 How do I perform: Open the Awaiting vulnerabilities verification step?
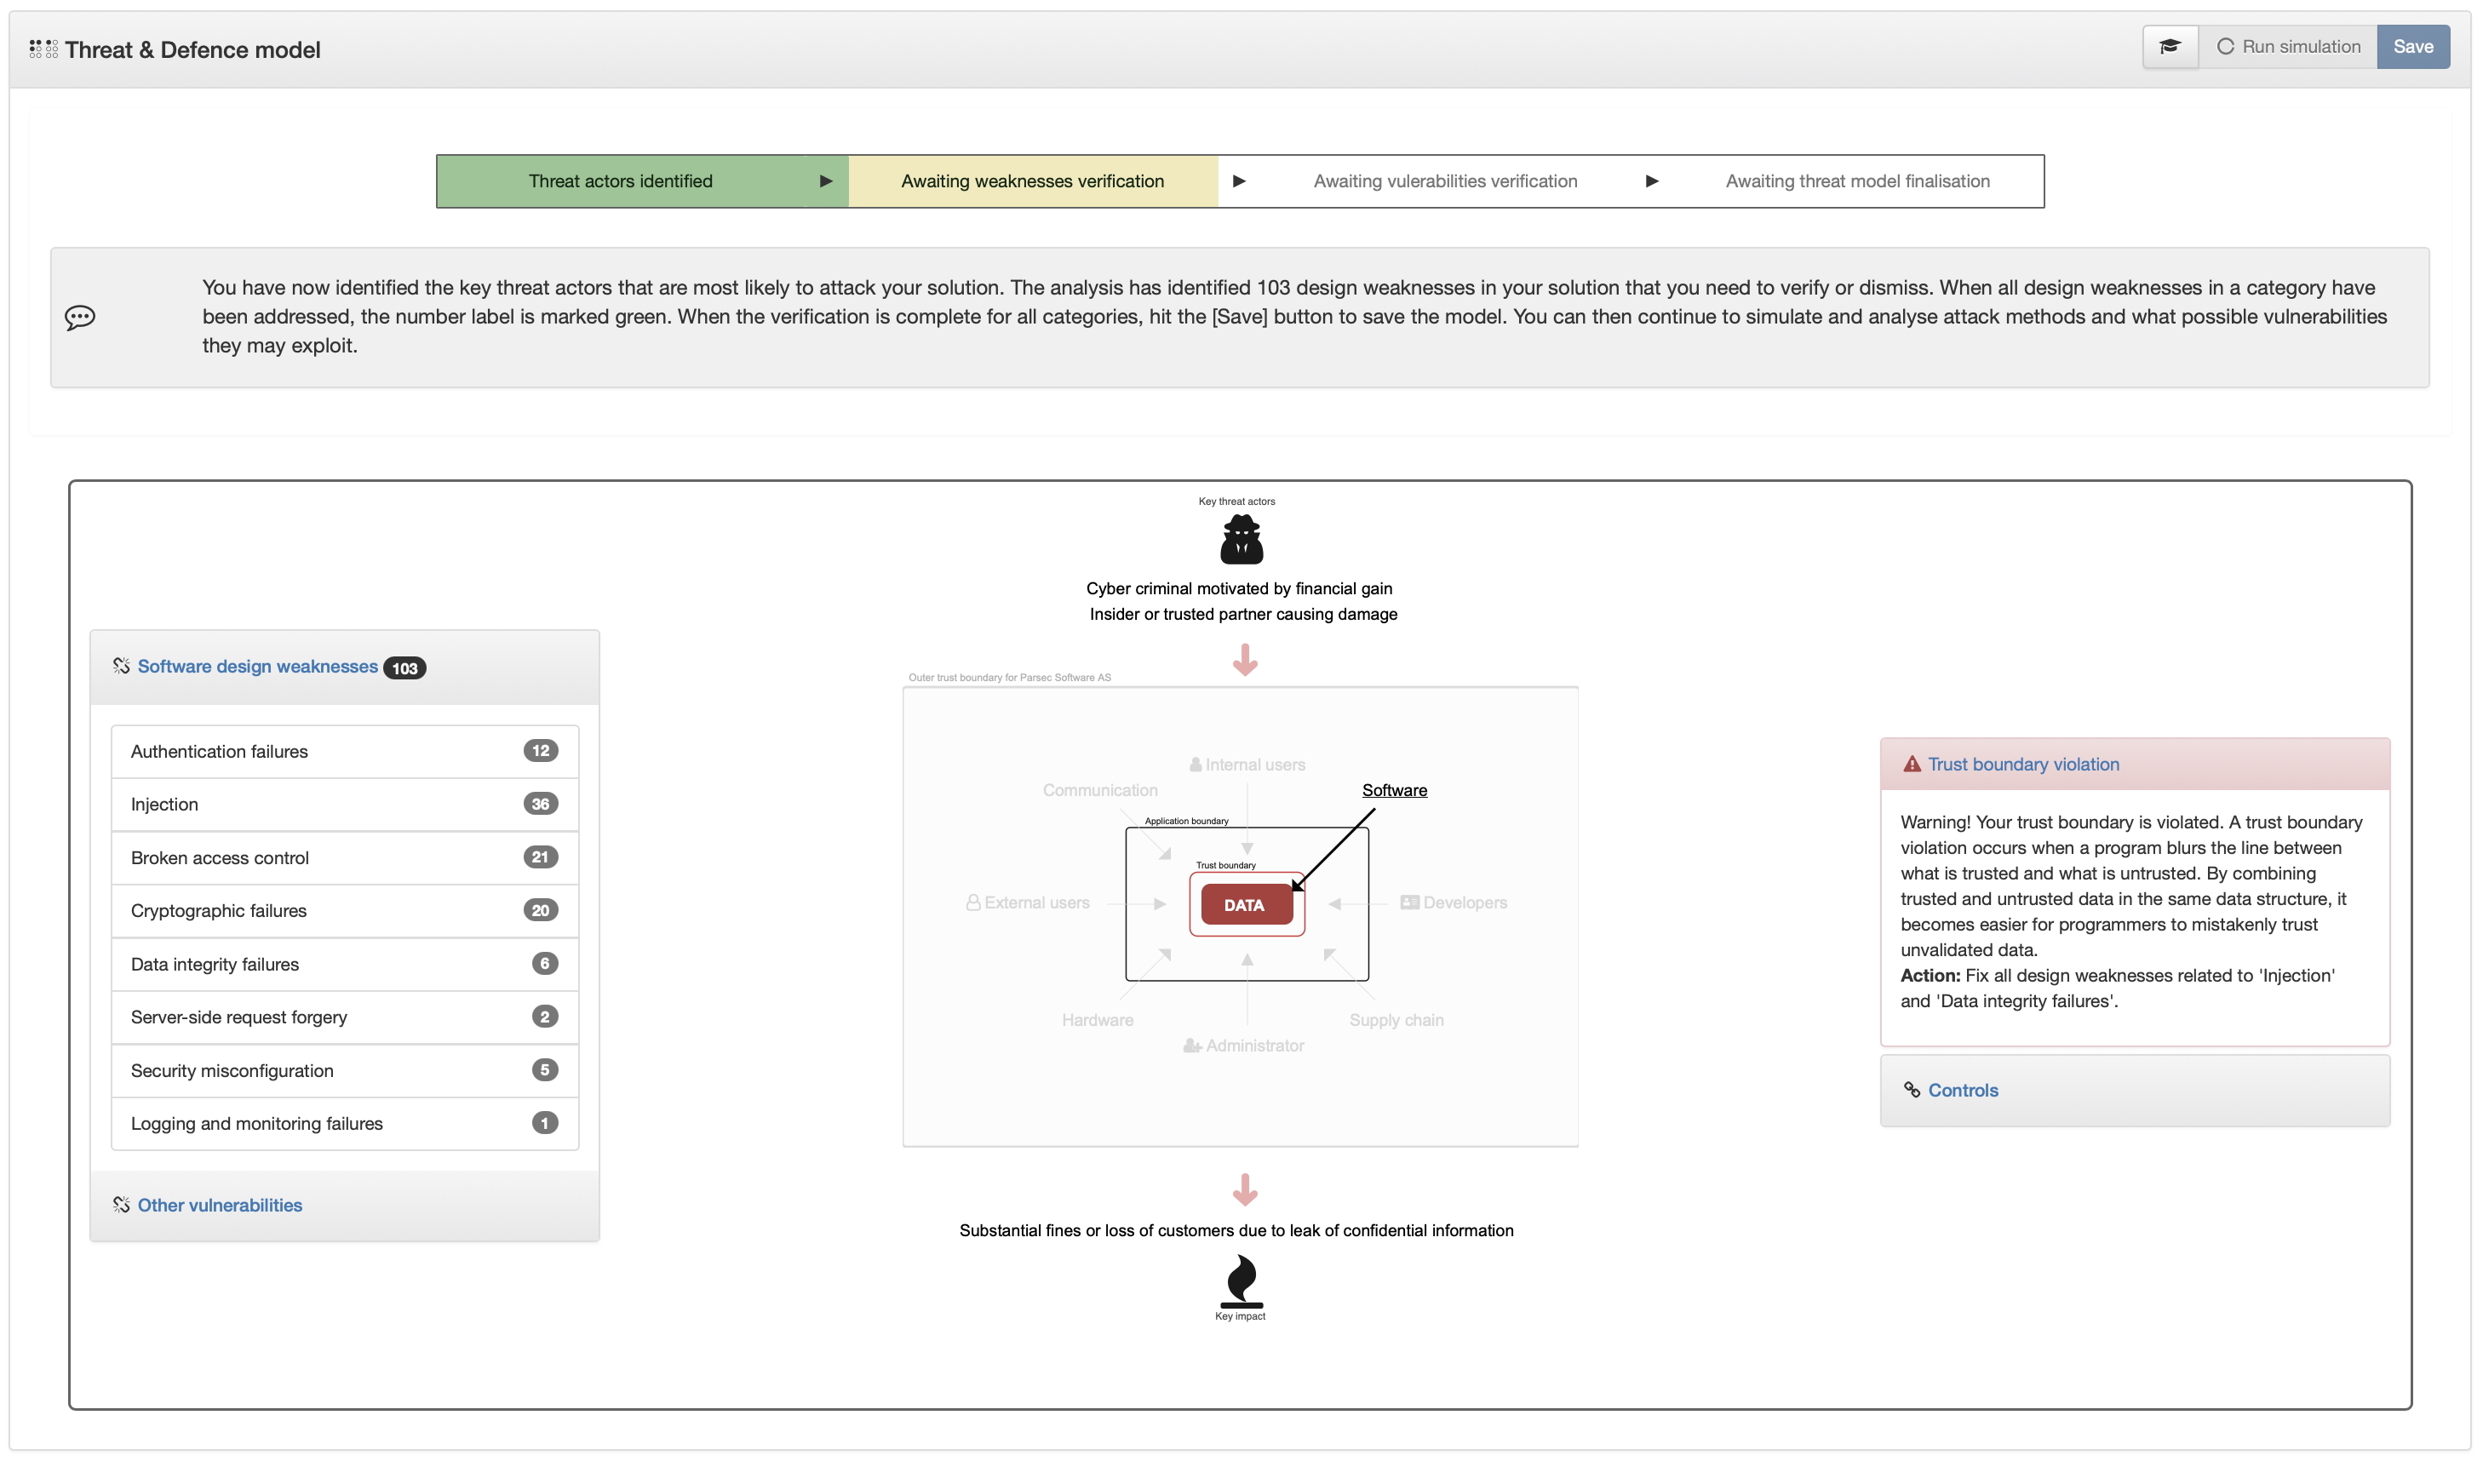click(1444, 181)
